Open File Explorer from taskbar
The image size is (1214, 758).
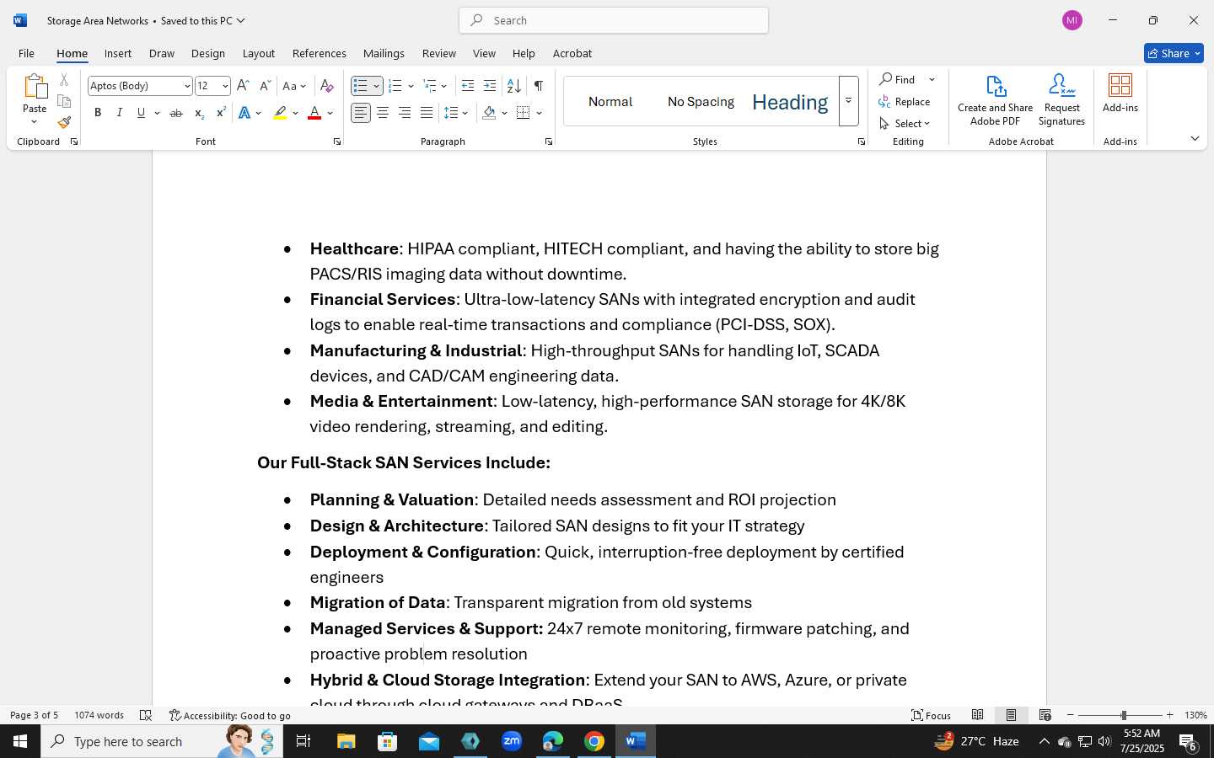click(346, 741)
